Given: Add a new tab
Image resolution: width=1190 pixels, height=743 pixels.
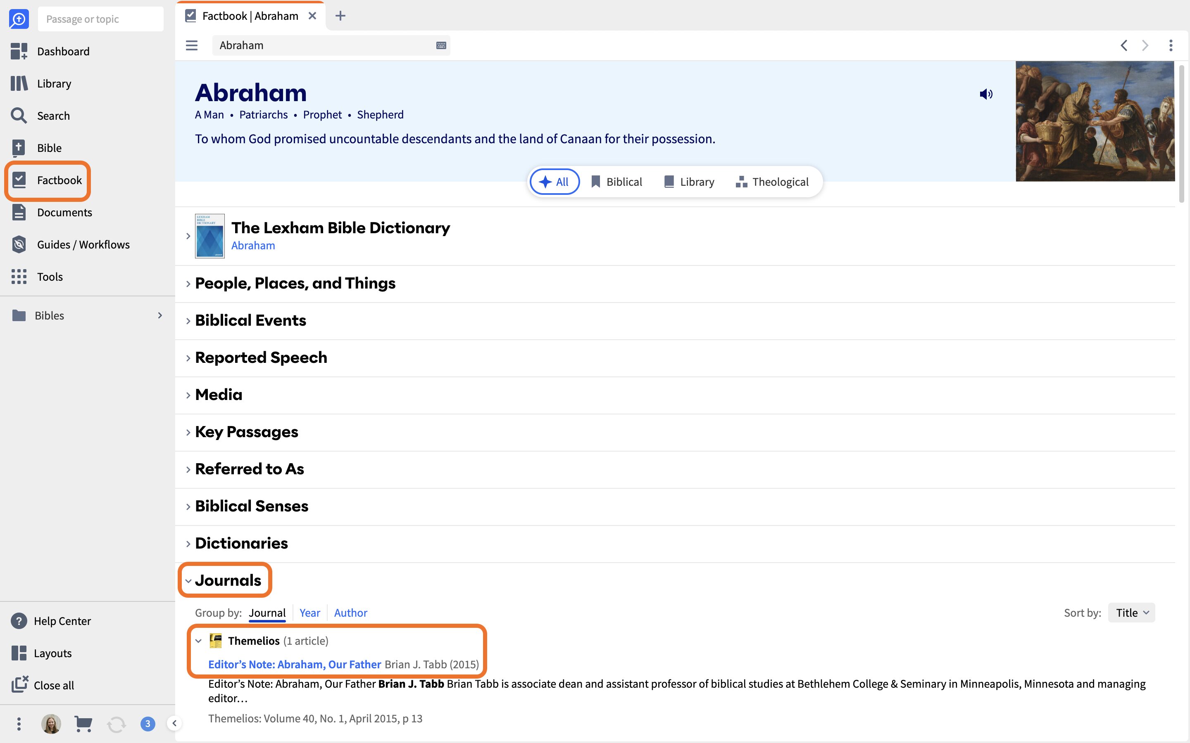Looking at the screenshot, I should [340, 16].
